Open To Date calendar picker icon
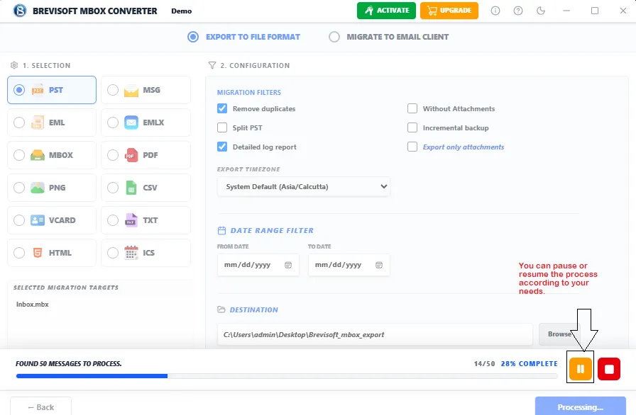 pos(379,265)
